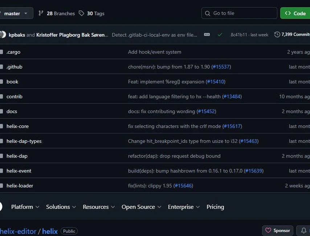The height and width of the screenshot is (236, 310).
Task: Open the .github folder
Action: pos(14,67)
